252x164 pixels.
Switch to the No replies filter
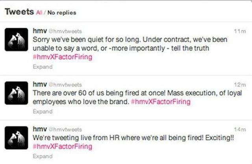62,13
